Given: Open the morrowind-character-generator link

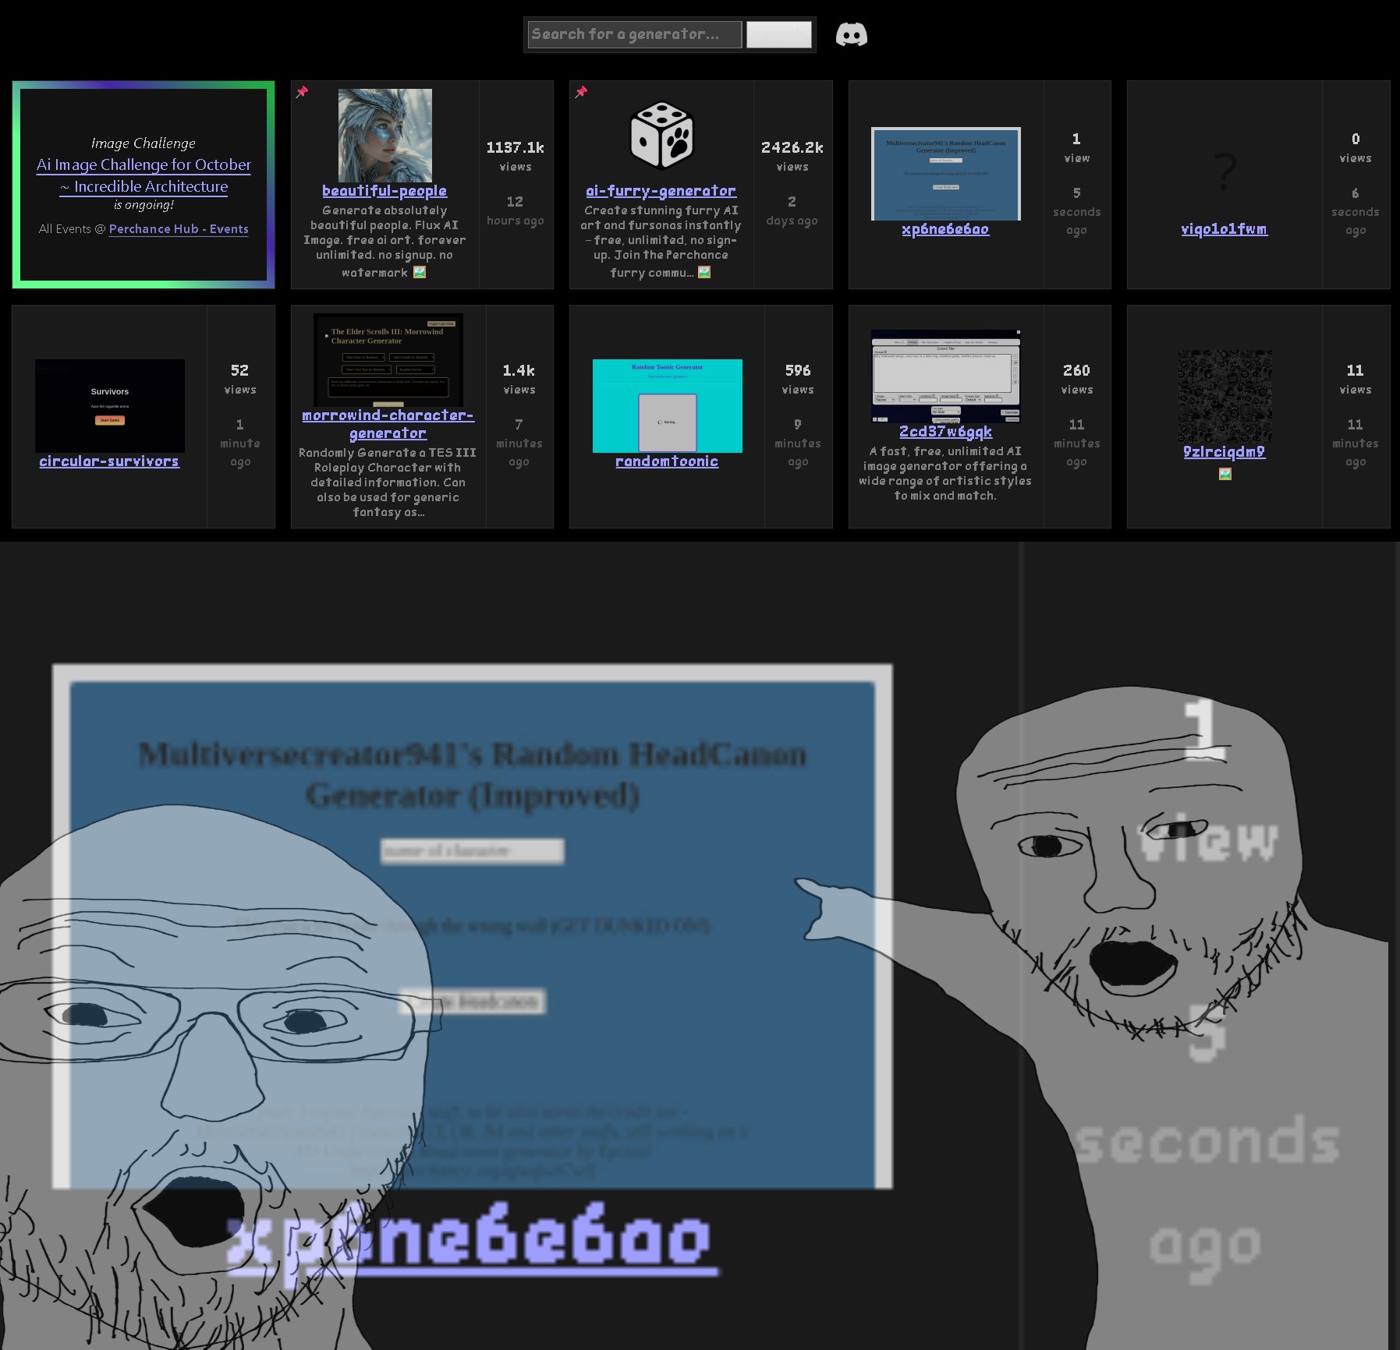Looking at the screenshot, I should (x=388, y=424).
